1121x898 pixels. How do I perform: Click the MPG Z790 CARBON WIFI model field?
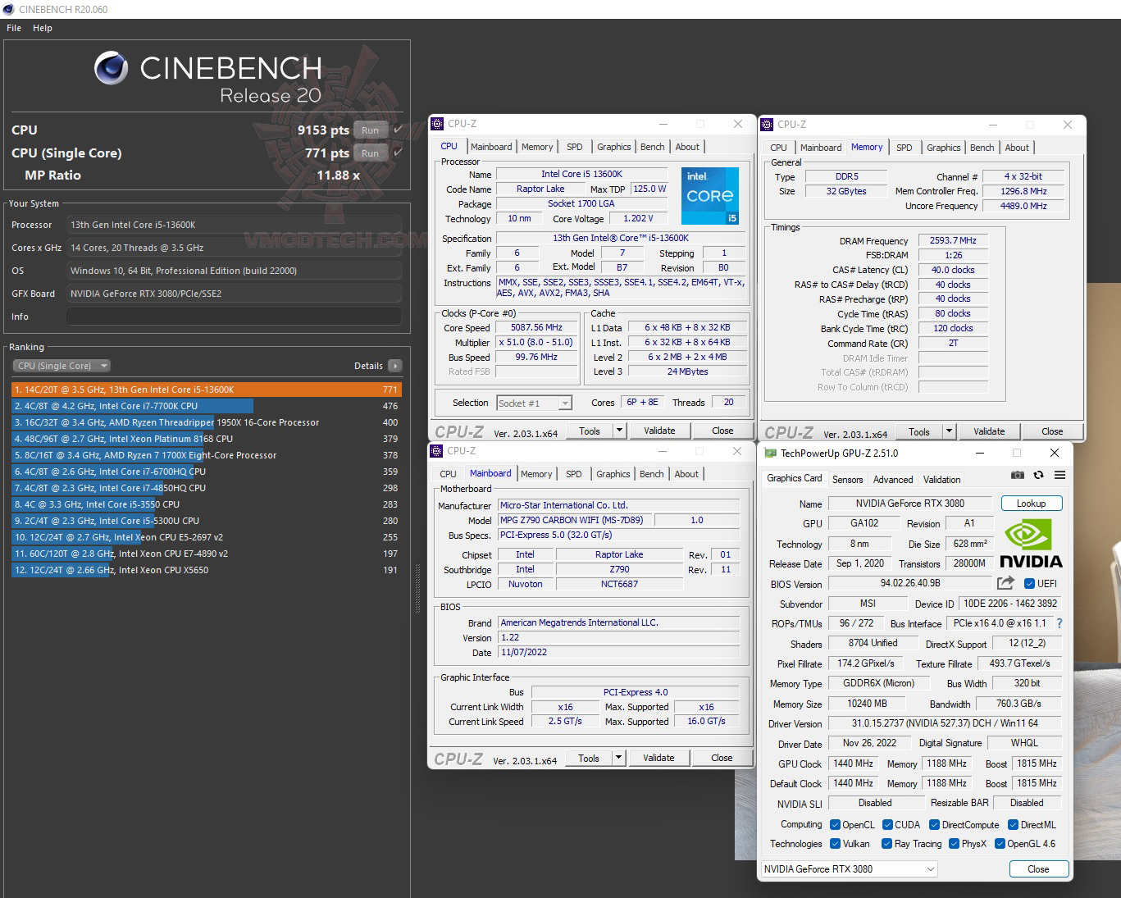[575, 520]
